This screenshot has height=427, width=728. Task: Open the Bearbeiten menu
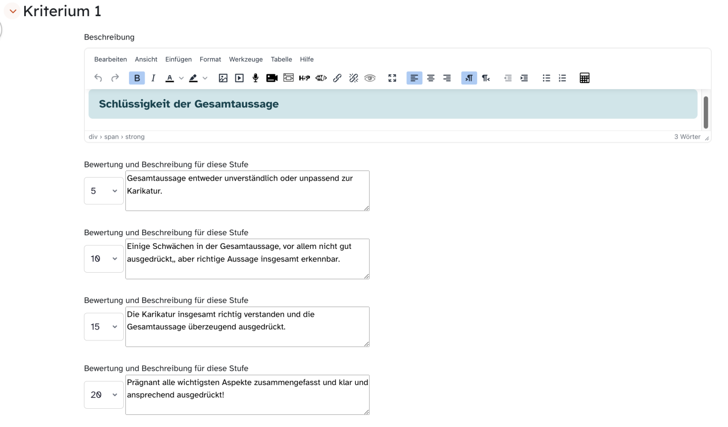[x=110, y=59]
